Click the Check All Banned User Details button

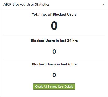(x=54, y=87)
